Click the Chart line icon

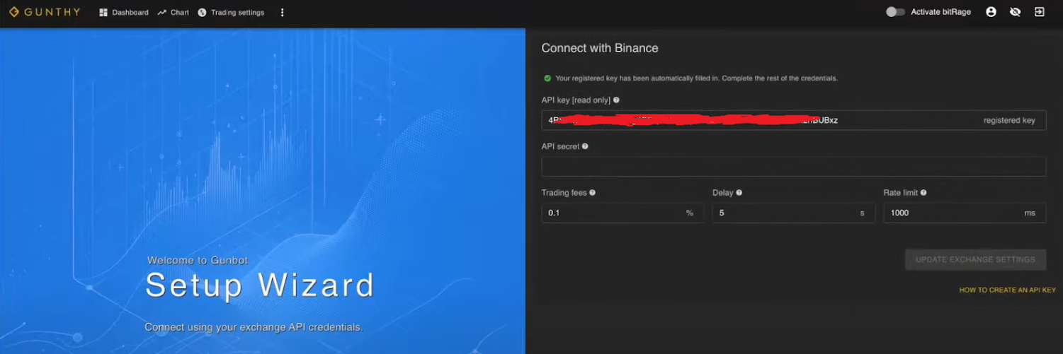162,12
